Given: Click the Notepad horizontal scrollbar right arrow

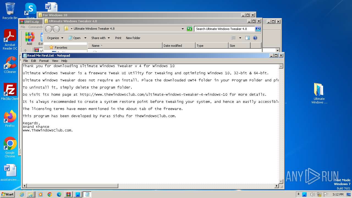Looking at the screenshot, I should coord(277,186).
